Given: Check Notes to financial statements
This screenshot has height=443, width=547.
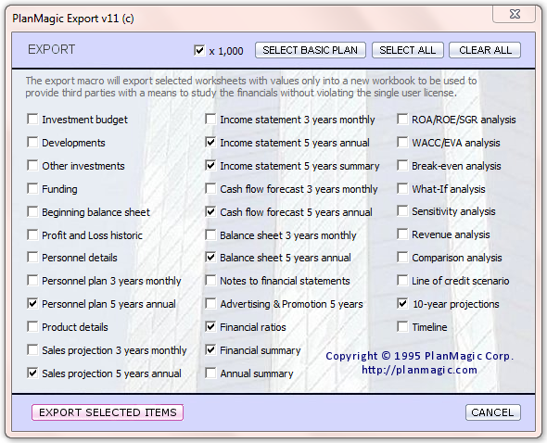Looking at the screenshot, I should pyautogui.click(x=210, y=281).
